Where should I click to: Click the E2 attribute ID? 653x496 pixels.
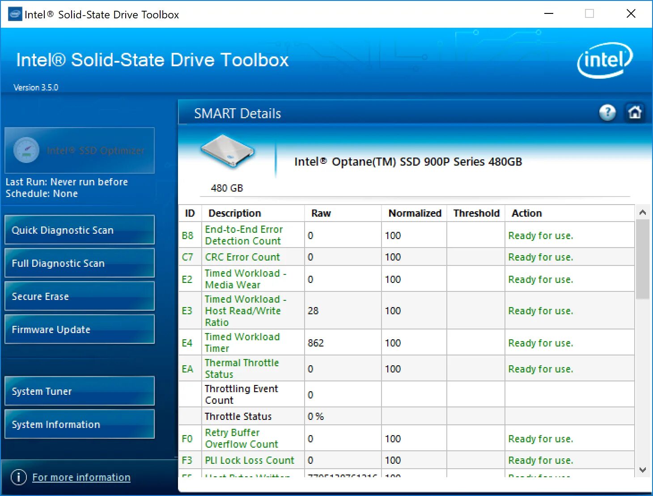click(187, 279)
